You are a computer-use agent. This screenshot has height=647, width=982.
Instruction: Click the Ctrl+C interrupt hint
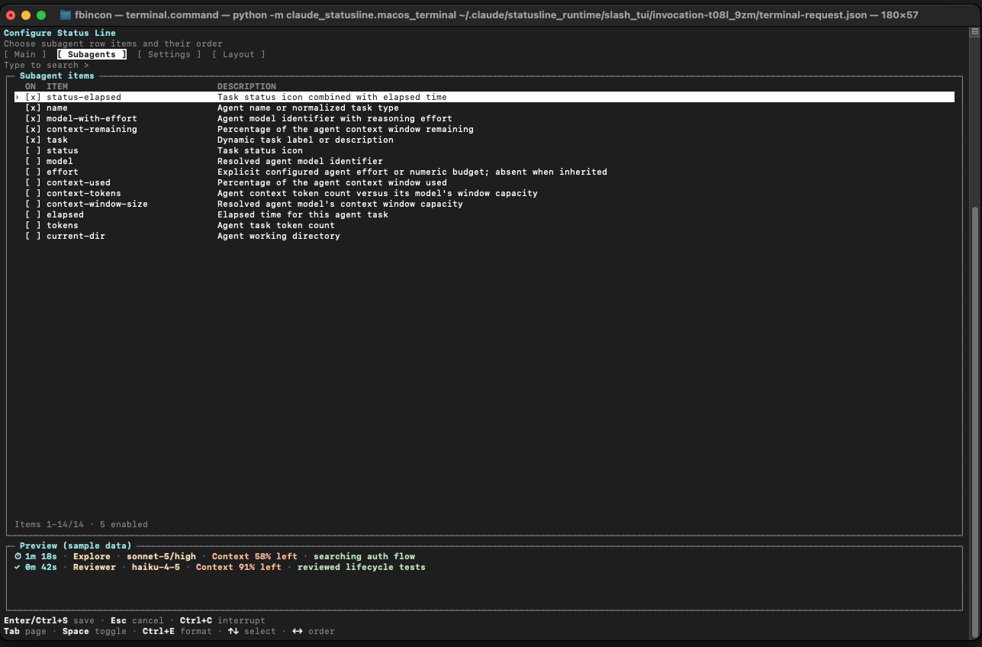coord(223,621)
